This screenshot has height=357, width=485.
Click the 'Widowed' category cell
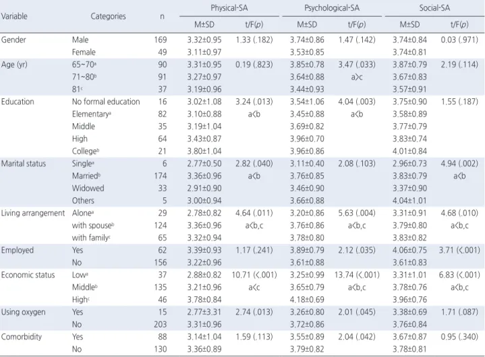pyautogui.click(x=88, y=188)
